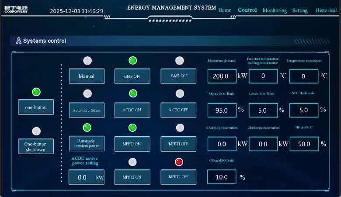Open the Home tab

click(x=224, y=10)
